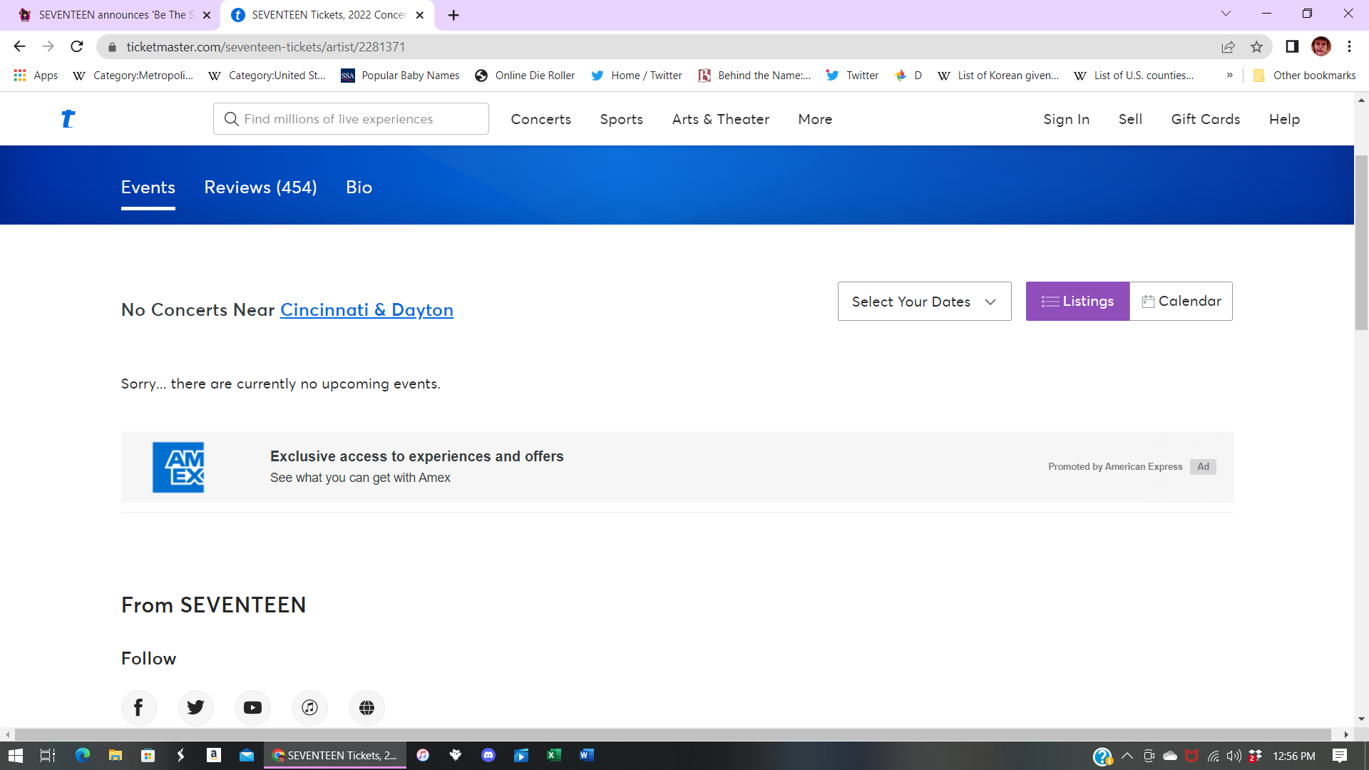Screen dimensions: 1369x770
Task: Open the volume control in system tray
Action: tap(1234, 756)
